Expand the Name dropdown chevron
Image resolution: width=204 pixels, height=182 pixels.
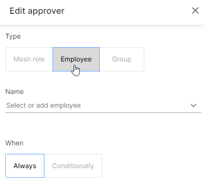click(x=193, y=105)
